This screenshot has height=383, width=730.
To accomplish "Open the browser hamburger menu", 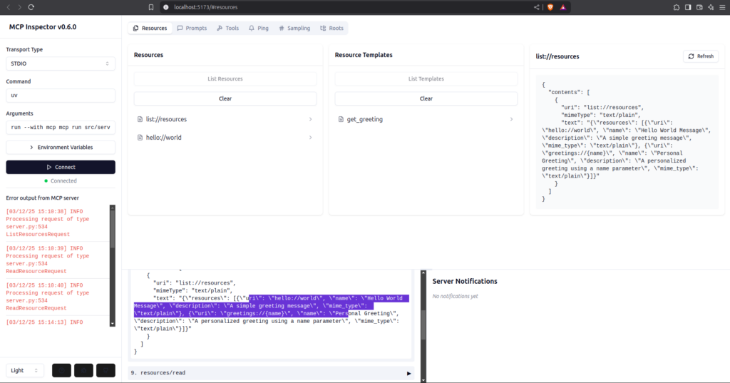I will point(722,7).
